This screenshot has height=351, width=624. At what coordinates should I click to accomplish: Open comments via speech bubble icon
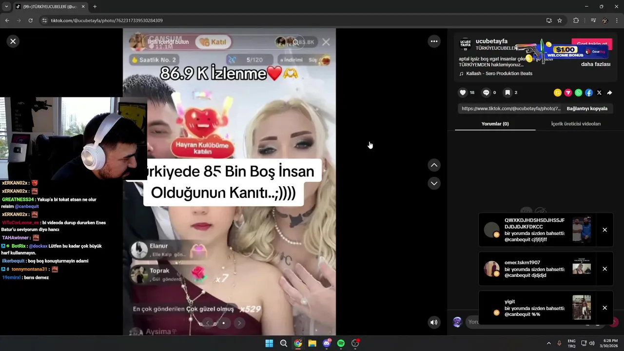point(486,93)
